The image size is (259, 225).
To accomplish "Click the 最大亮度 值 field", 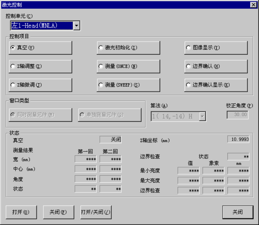I will 189,181.
